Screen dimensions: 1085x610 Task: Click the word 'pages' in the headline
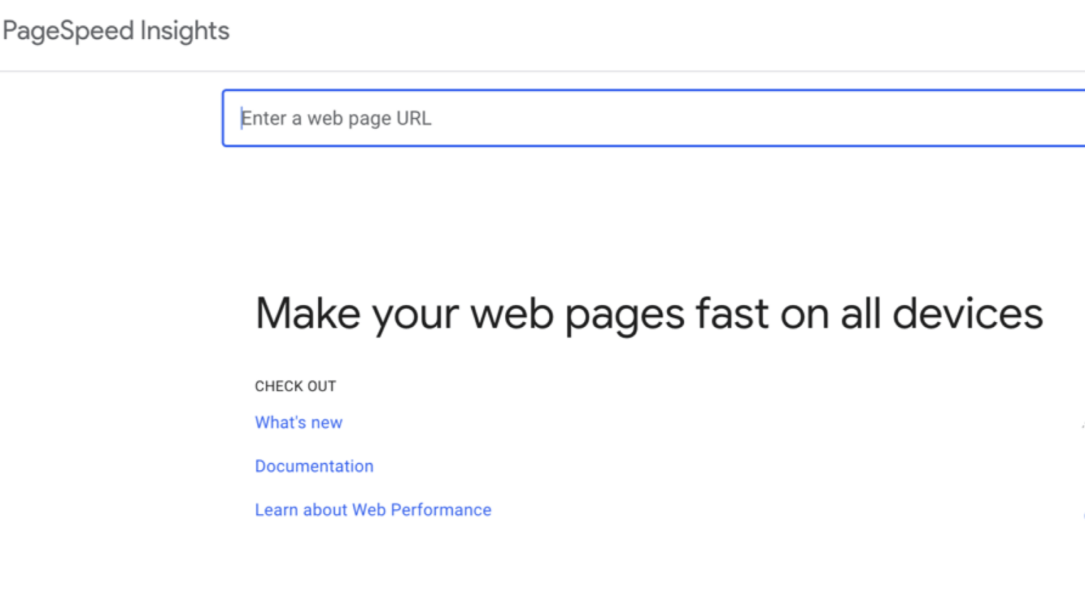pyautogui.click(x=624, y=315)
